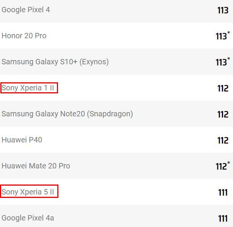This screenshot has width=233, height=227.
Task: Click Huawei Mate 20 Pro's 112 score
Action: [x=221, y=167]
